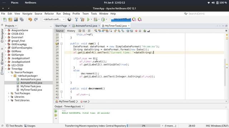The height and width of the screenshot is (128, 229).
Task: Open the Refactor menu
Action: click(x=49, y=14)
